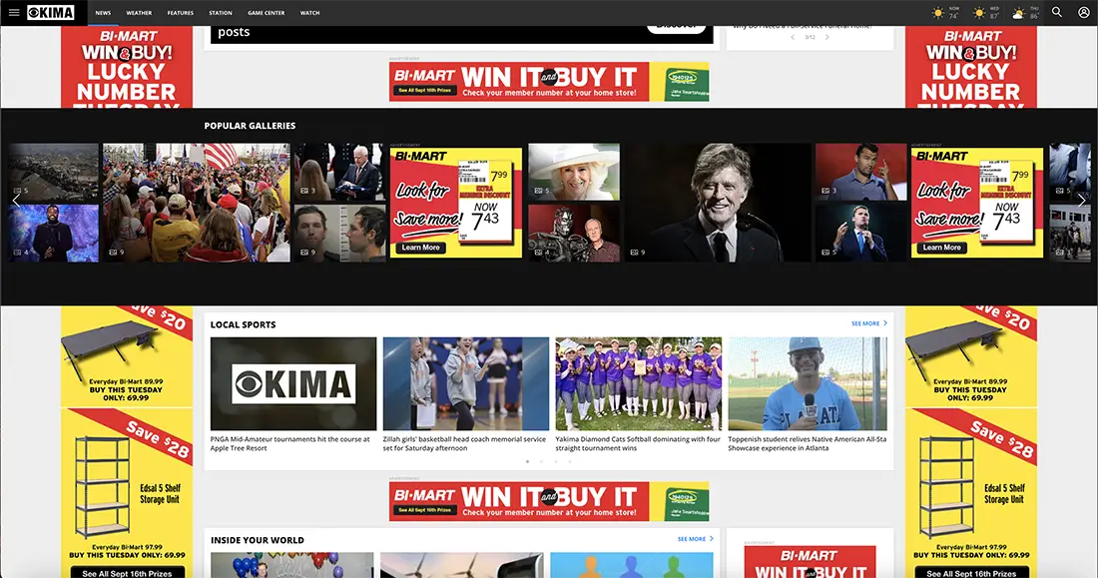Open Zillah girls' basketball coach memorial article
Screen dimensions: 1098x578
[x=464, y=443]
